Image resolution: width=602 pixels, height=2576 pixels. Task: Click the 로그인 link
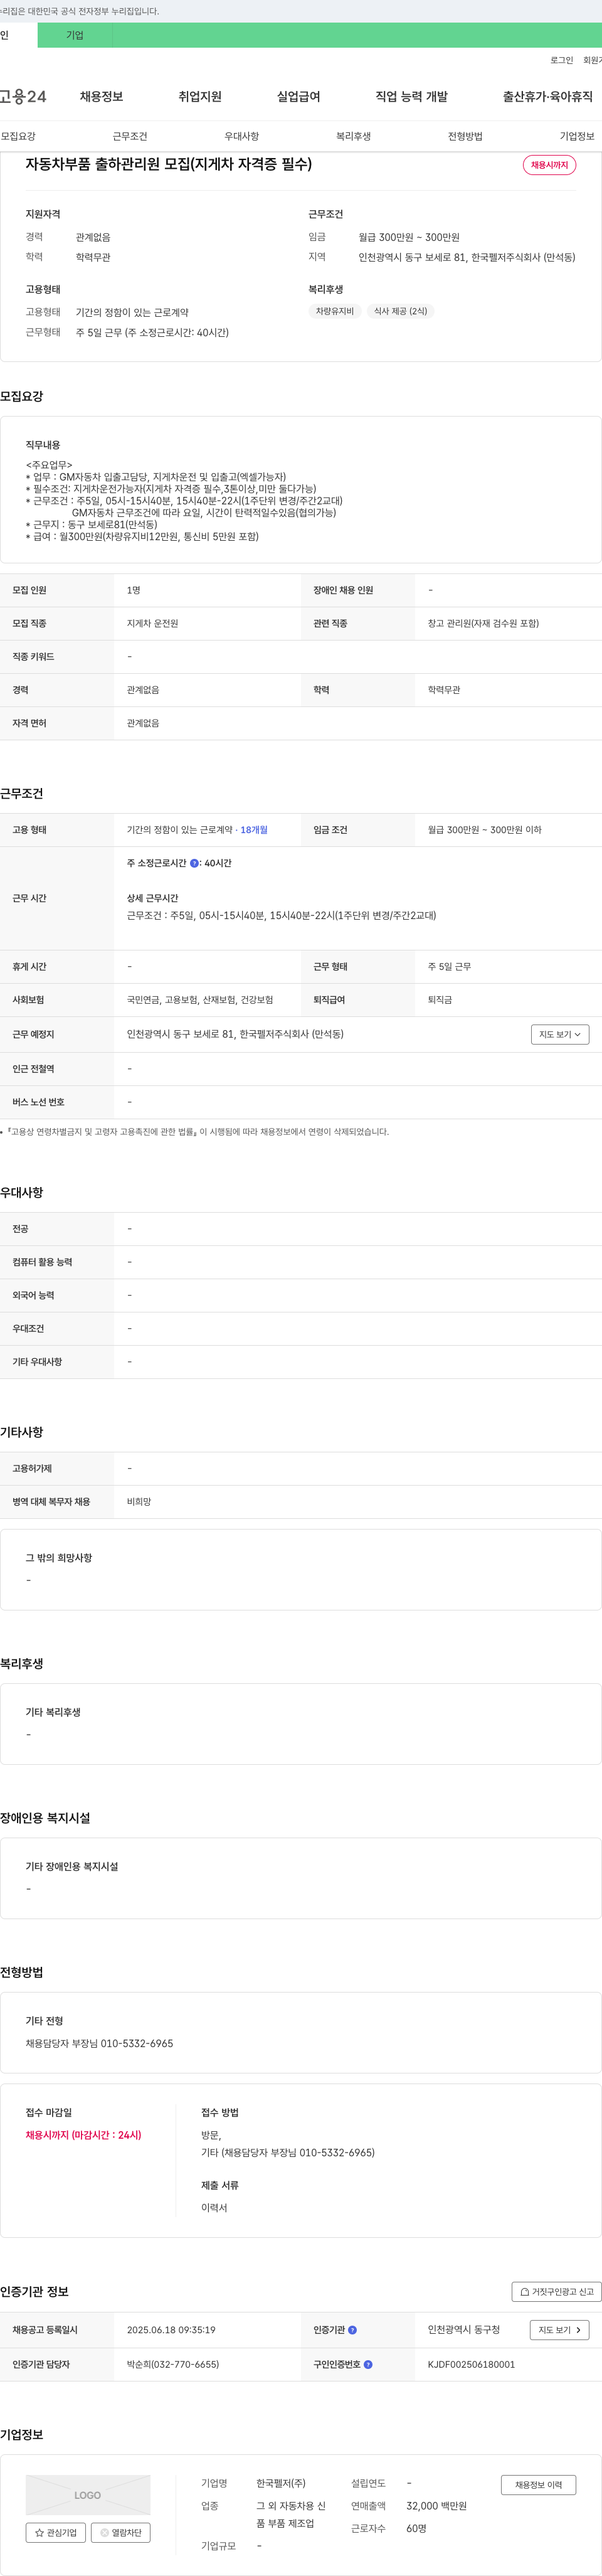pos(561,60)
